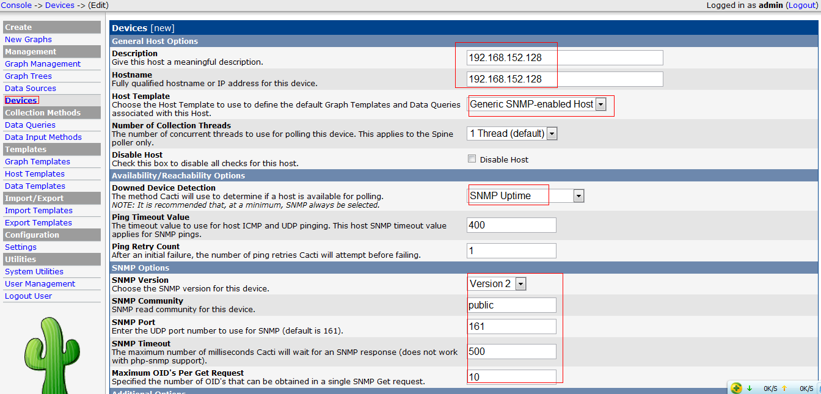Open the Number of Collection Threads dropdown

point(513,133)
